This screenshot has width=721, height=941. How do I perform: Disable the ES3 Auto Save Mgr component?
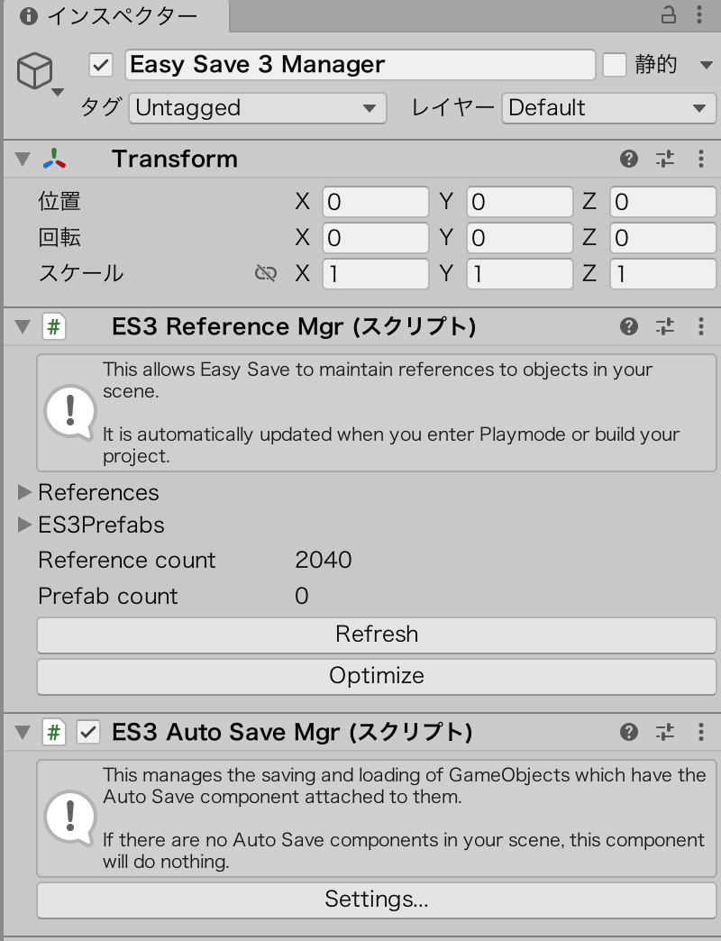(88, 732)
